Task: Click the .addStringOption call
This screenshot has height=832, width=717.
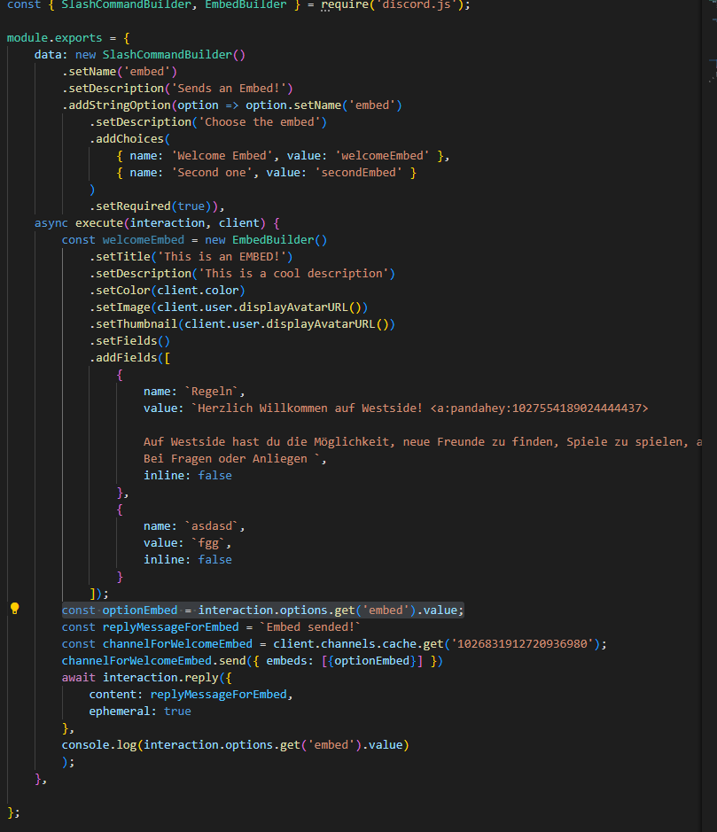Action: [x=116, y=105]
